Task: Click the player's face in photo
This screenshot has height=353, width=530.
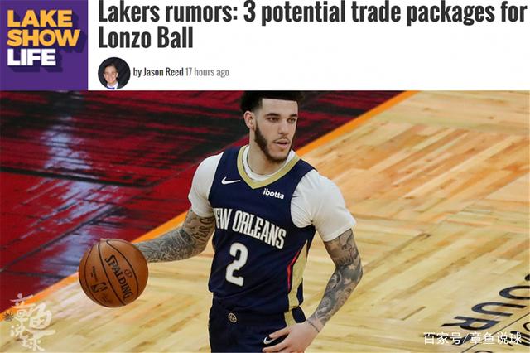Action: tap(276, 130)
